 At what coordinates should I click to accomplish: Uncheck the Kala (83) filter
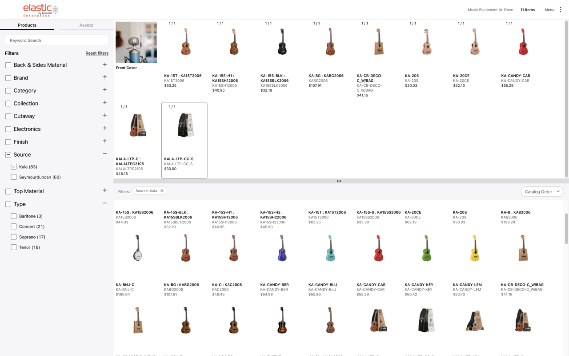point(13,166)
